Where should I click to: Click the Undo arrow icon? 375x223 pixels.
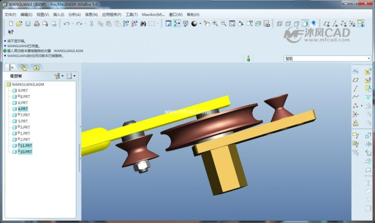(x=66, y=23)
